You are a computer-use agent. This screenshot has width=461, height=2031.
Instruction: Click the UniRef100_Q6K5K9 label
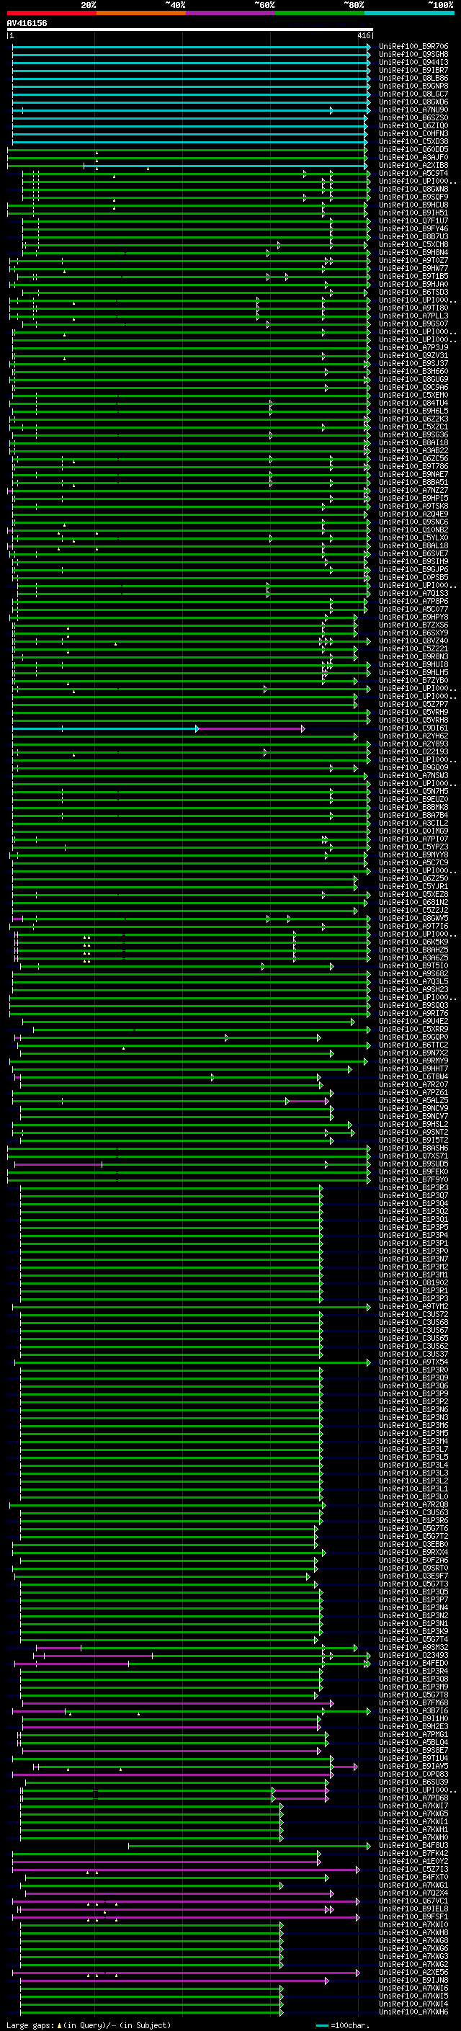tap(413, 942)
